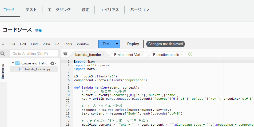Open the Go menu
Screen dimensions: 254x127
coord(57,44)
